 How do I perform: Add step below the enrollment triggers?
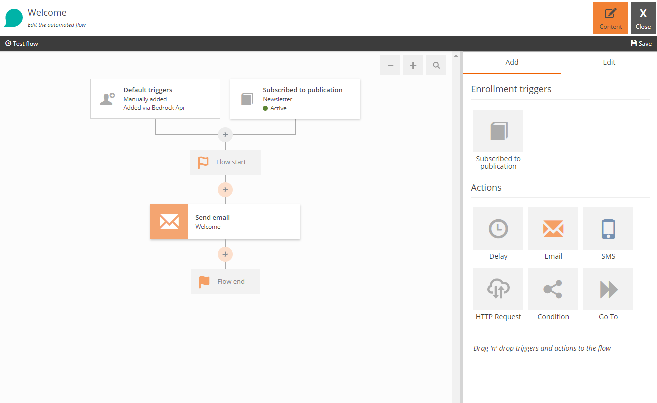click(225, 135)
